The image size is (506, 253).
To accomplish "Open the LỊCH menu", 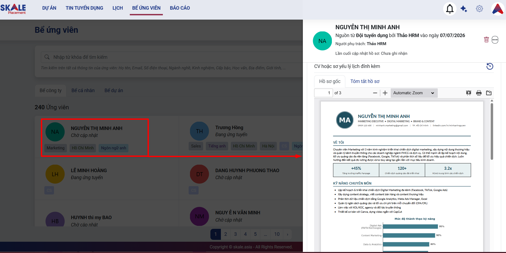I will point(118,8).
